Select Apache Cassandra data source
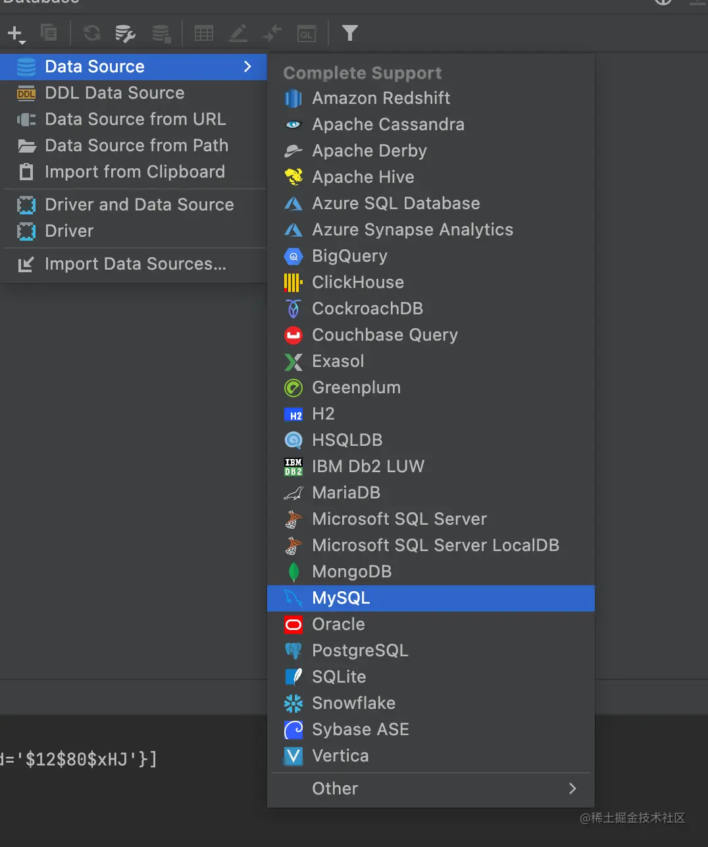This screenshot has width=708, height=847. coord(431,124)
